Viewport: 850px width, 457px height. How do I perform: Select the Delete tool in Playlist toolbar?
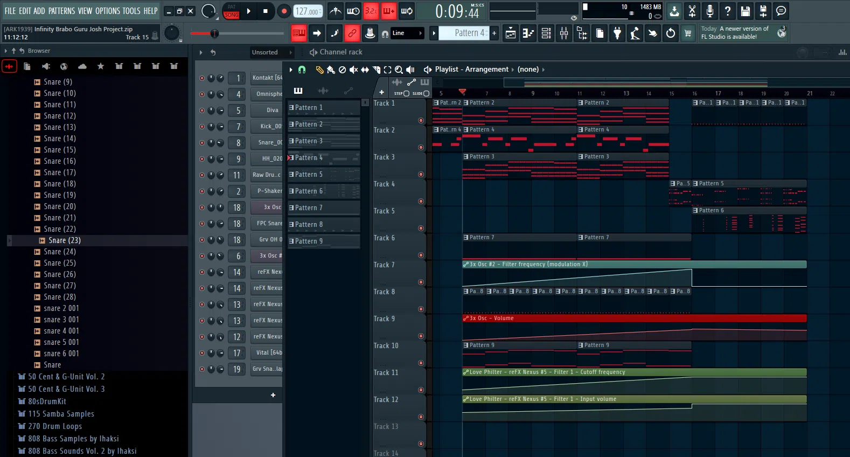coord(342,70)
